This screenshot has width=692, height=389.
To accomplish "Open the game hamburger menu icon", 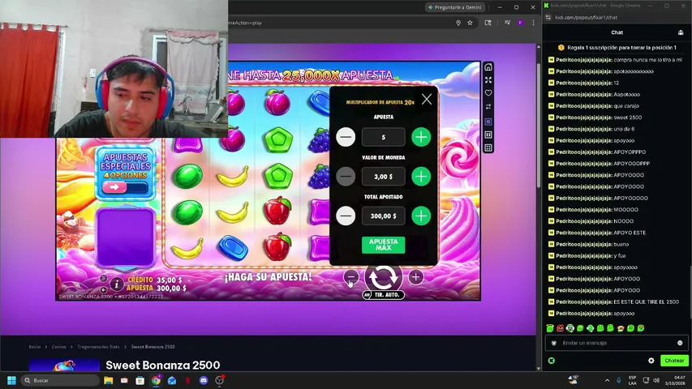I will (x=103, y=278).
